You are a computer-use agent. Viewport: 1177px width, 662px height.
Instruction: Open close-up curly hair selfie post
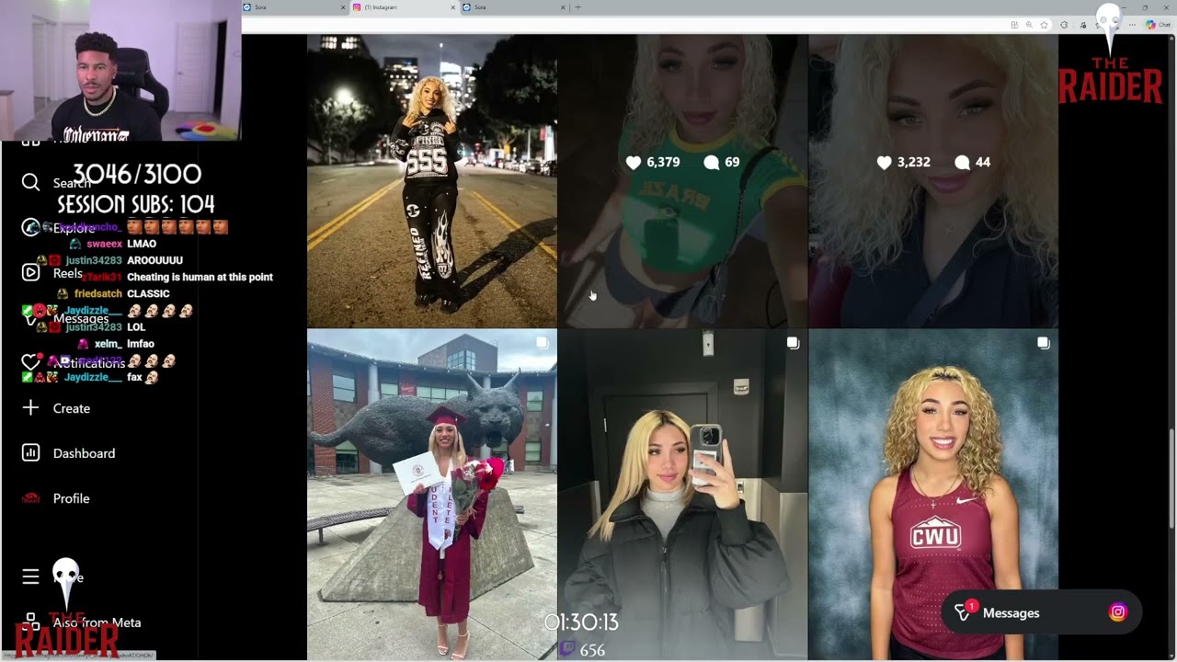933,180
